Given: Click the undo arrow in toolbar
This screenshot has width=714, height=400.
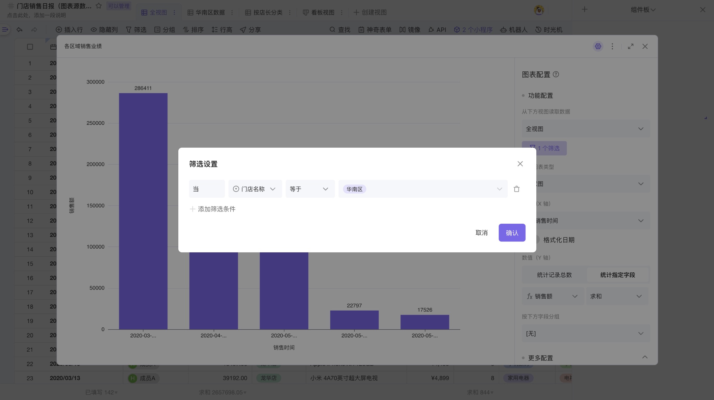Looking at the screenshot, I should [20, 30].
